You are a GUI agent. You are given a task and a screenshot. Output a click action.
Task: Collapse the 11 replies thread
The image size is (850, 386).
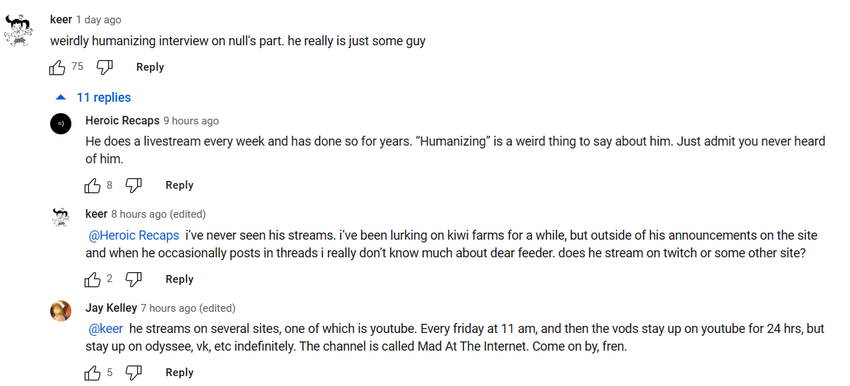93,98
